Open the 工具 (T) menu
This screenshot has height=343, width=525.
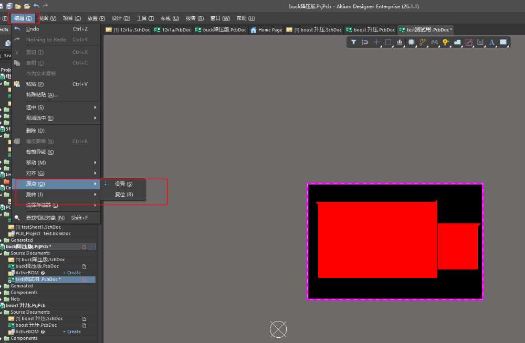click(x=145, y=18)
